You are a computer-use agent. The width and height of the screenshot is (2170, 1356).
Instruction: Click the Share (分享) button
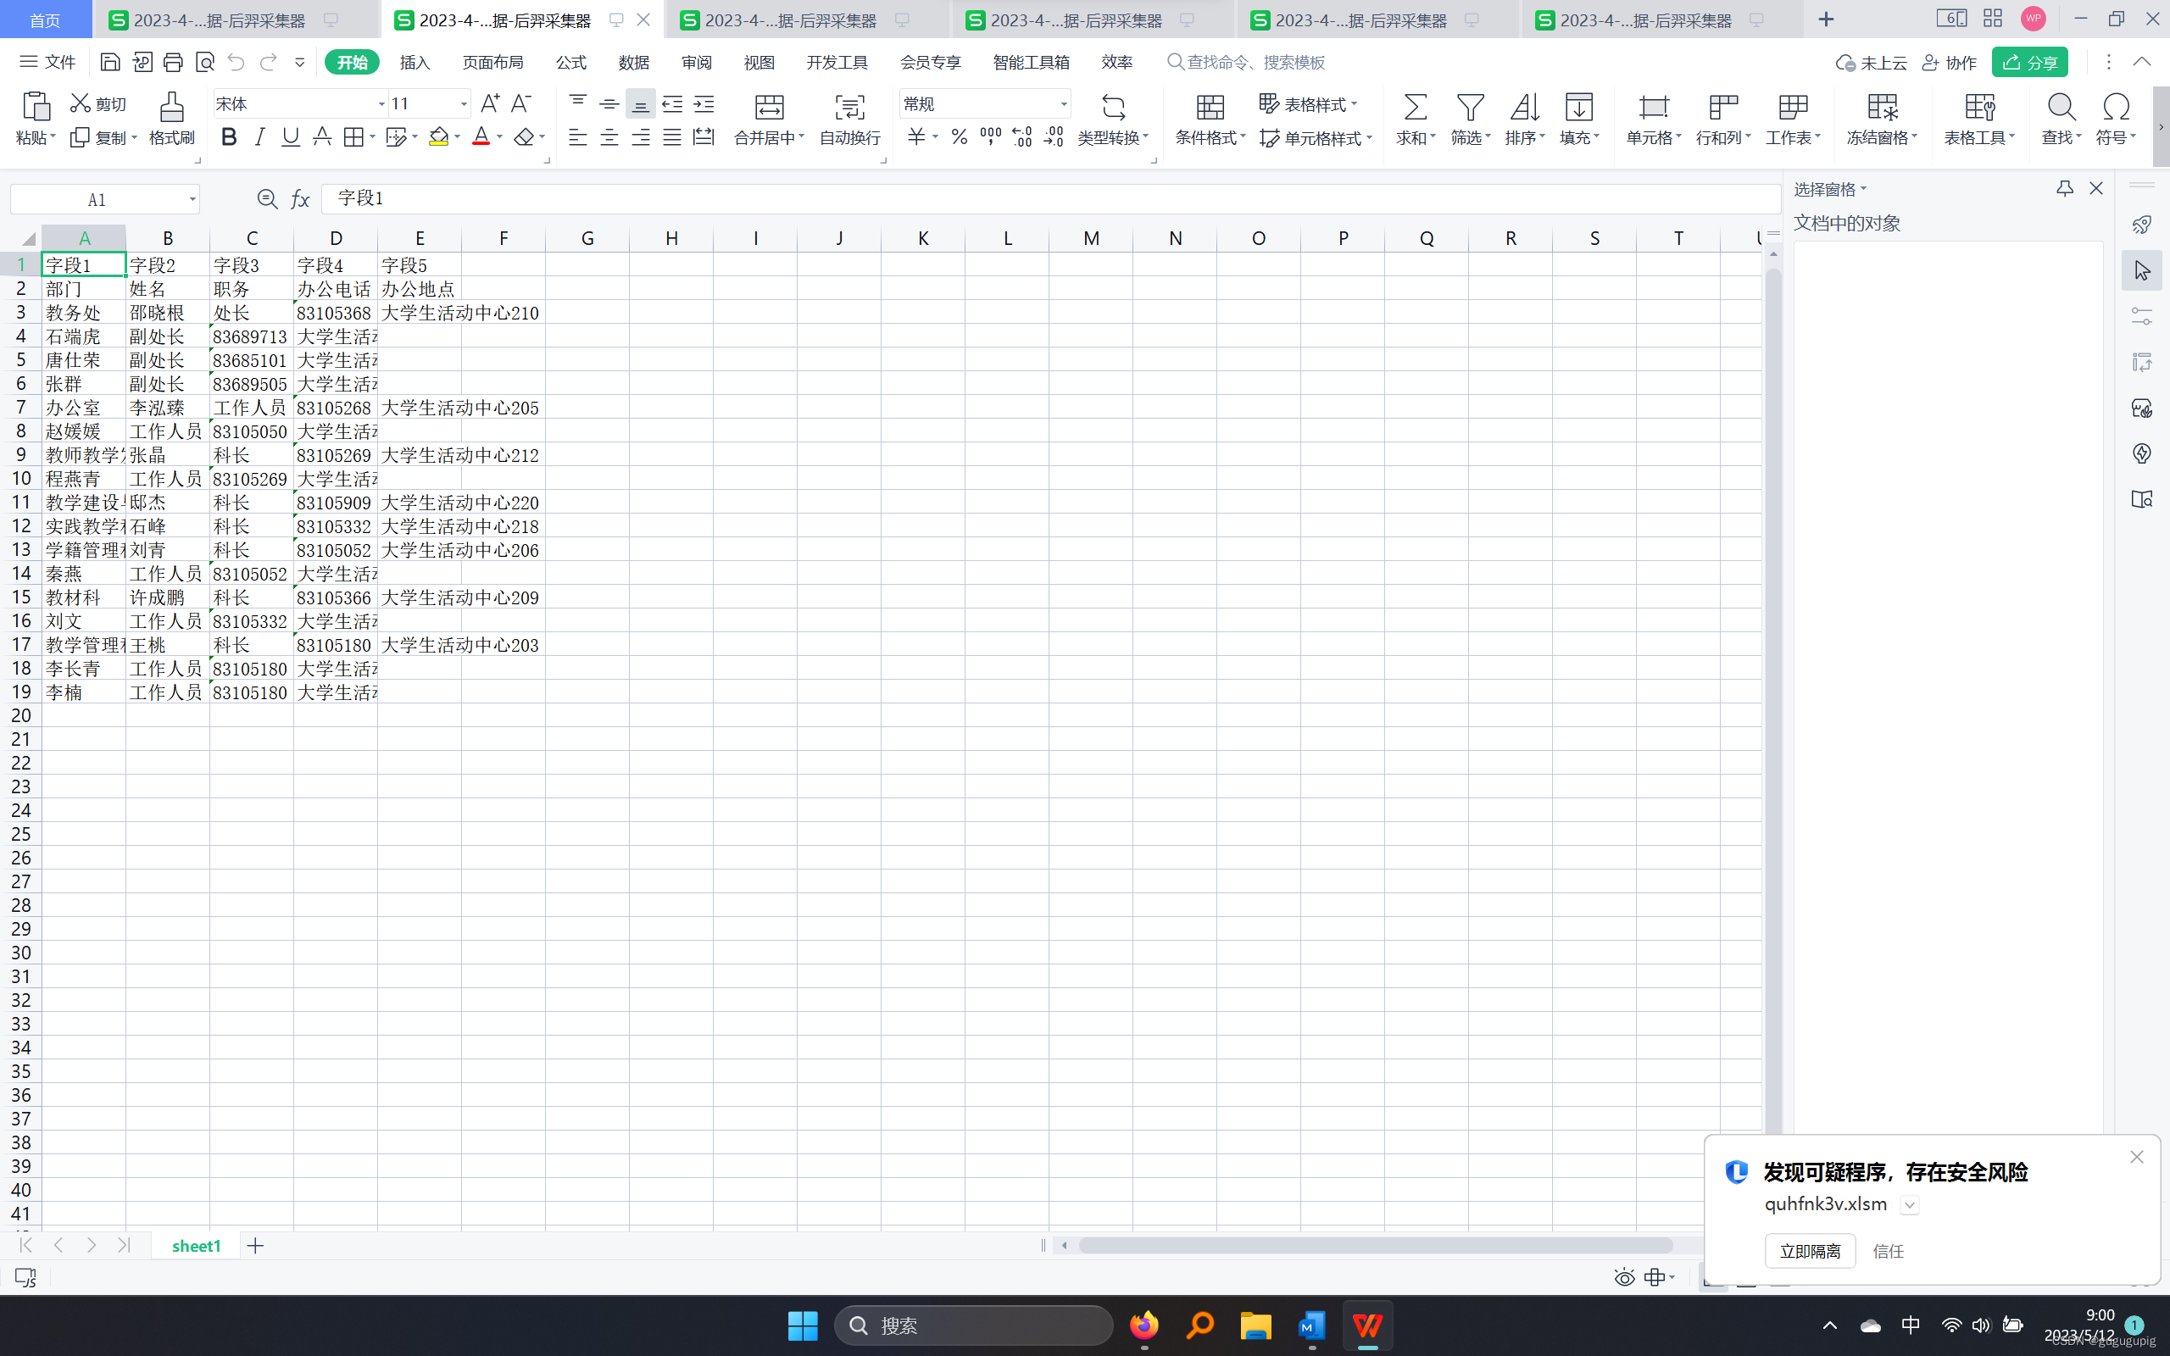[2030, 62]
